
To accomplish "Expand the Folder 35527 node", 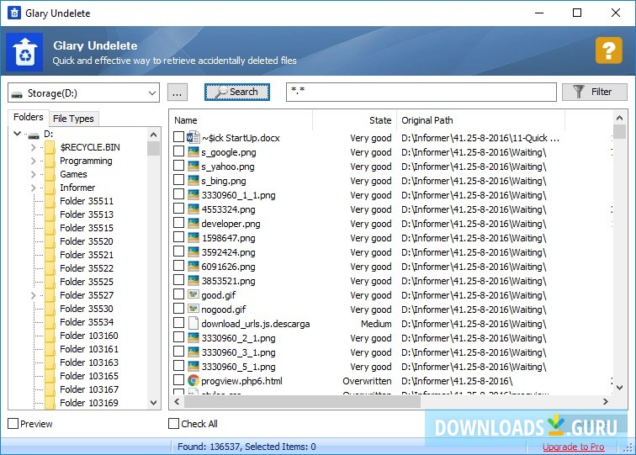I will coord(34,296).
